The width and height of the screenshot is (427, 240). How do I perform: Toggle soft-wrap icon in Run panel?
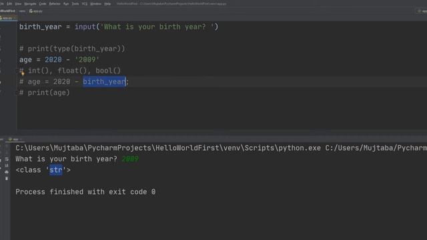point(7,159)
